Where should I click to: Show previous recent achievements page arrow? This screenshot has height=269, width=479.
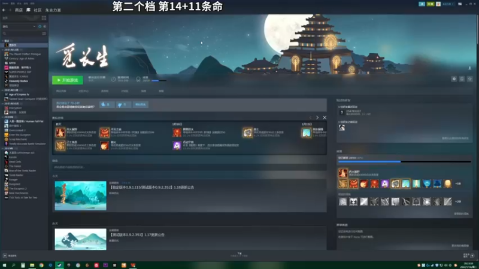pyautogui.click(x=310, y=118)
